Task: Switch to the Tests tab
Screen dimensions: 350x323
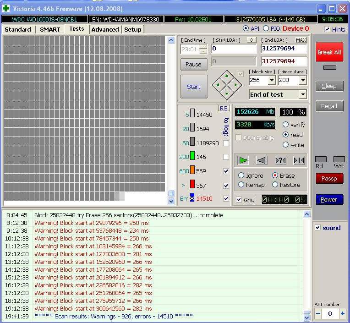Action: (x=77, y=29)
